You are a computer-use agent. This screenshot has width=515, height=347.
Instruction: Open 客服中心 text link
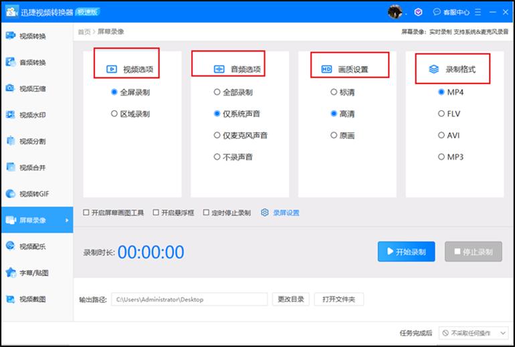pyautogui.click(x=456, y=13)
